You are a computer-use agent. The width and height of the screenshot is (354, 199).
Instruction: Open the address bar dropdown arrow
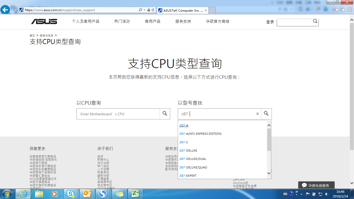point(144,10)
